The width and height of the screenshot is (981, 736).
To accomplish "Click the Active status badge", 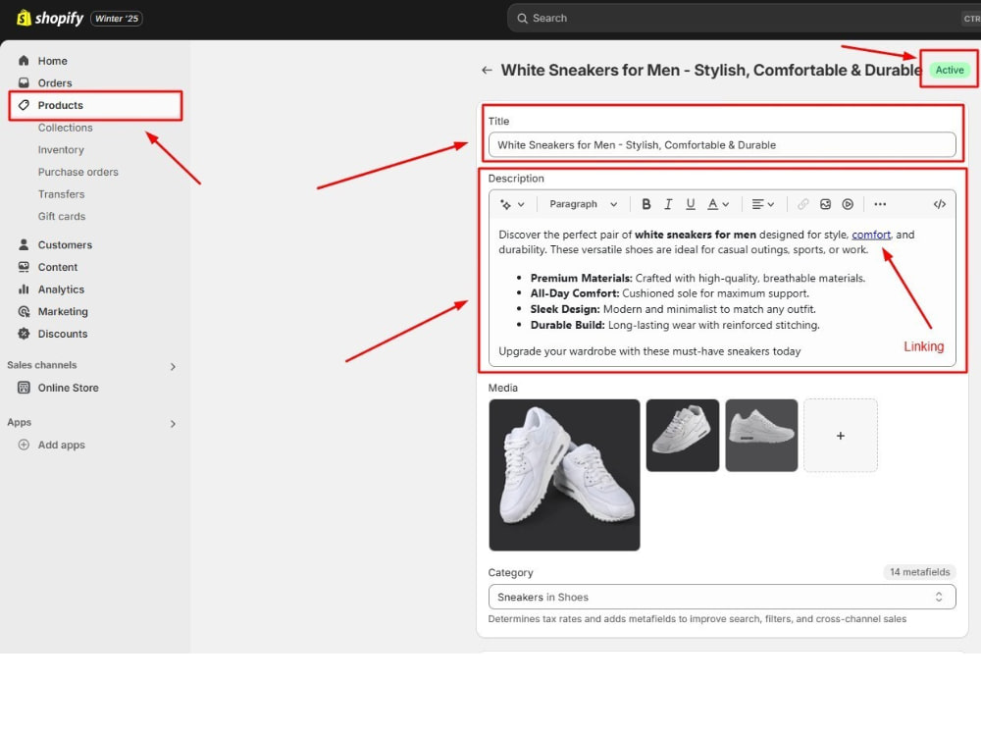I will [x=949, y=70].
